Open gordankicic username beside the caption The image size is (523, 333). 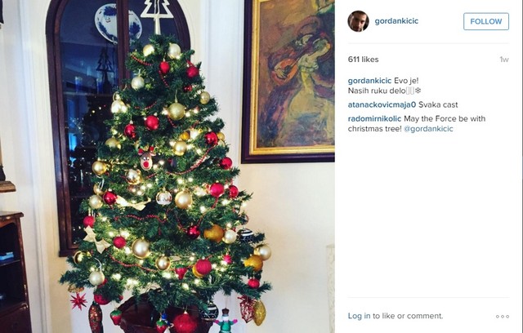(369, 81)
